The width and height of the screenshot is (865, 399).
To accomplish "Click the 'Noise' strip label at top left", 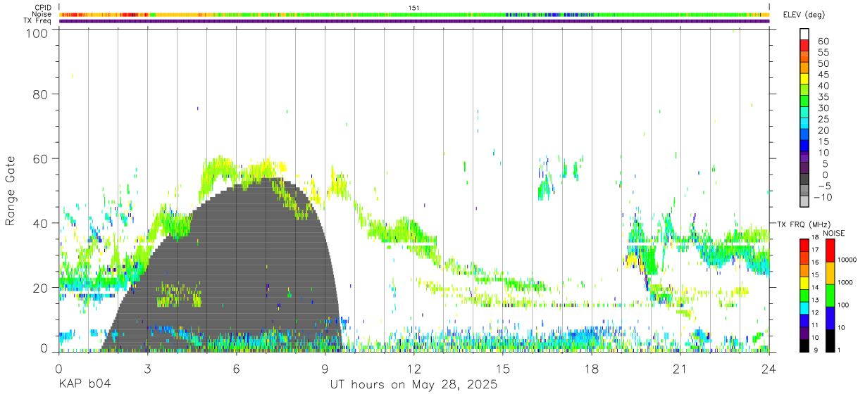I will pyautogui.click(x=42, y=14).
